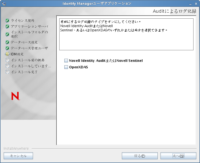Select the アプリケーションサーバ step label
Screen dimensions: 200x163
(29, 27)
